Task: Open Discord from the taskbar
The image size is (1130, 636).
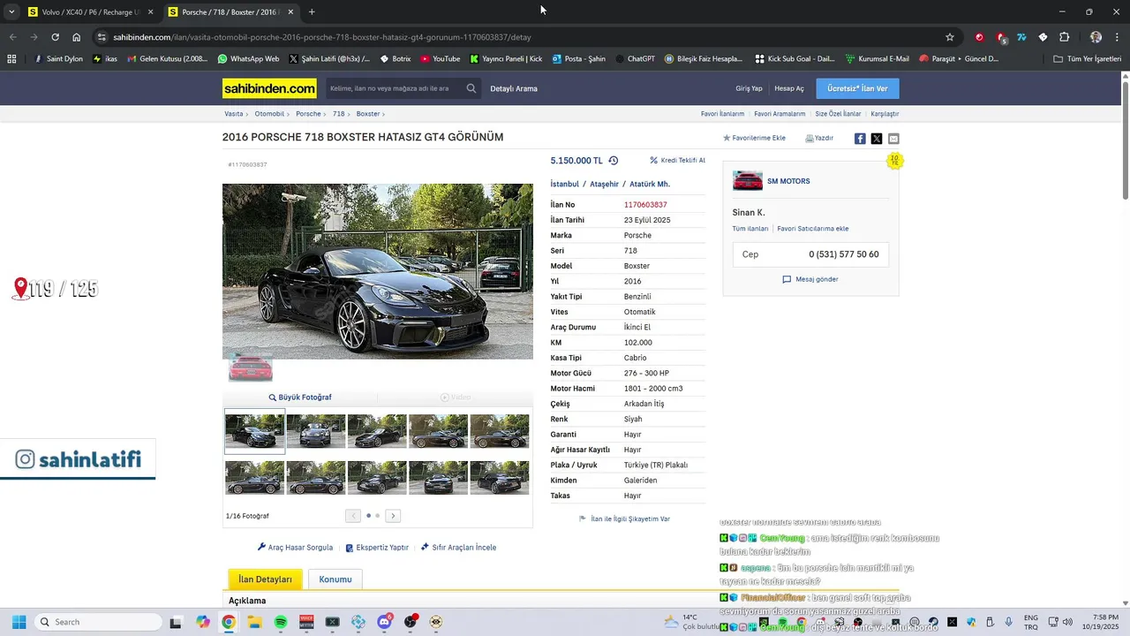Action: [384, 622]
